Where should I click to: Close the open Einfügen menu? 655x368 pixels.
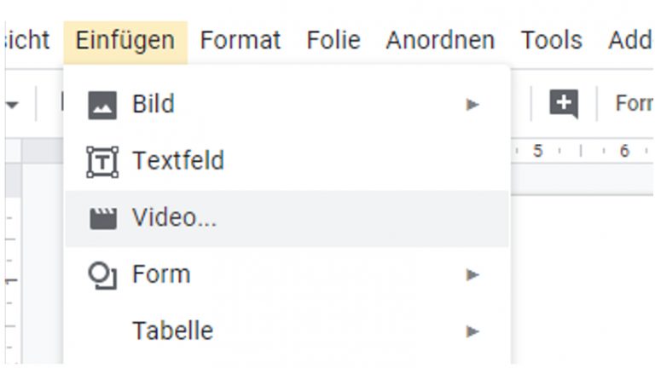[125, 40]
